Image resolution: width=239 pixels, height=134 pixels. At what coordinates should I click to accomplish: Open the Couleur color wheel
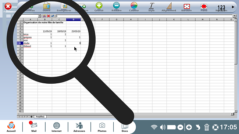click(x=134, y=7)
